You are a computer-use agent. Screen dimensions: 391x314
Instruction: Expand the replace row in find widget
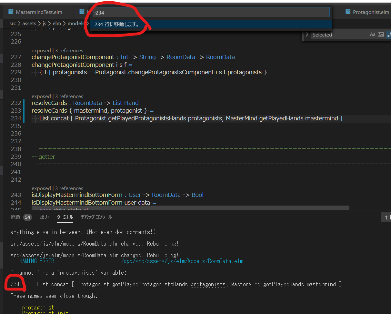pyautogui.click(x=306, y=35)
